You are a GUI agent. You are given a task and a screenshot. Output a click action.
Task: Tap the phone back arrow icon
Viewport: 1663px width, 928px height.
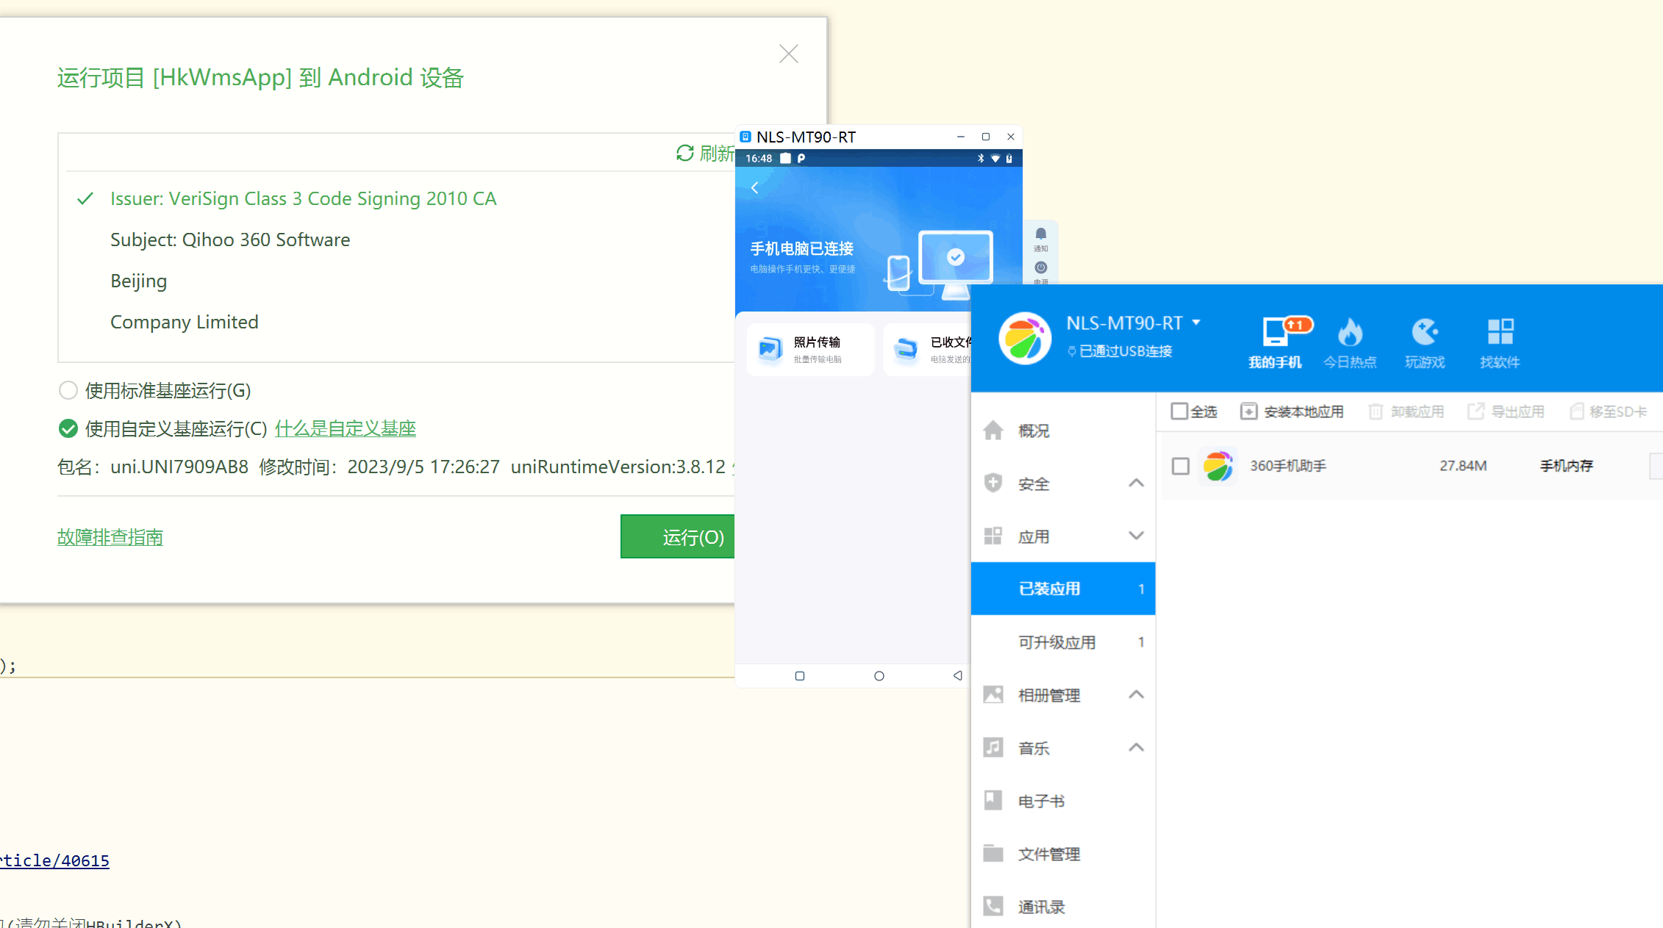point(755,188)
